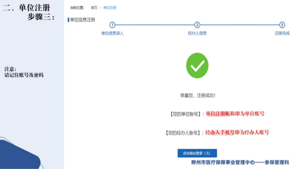Click the green success checkmark icon
Screen dimensions: 294x169
(197, 65)
